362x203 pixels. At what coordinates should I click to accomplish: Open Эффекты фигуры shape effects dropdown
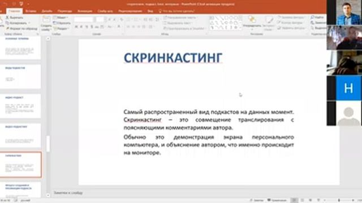(x=291, y=28)
